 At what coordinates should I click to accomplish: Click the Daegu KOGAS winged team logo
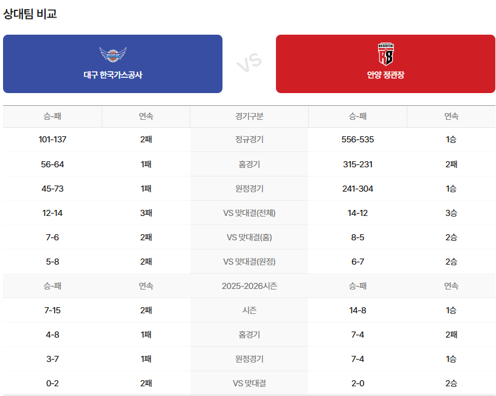112,55
